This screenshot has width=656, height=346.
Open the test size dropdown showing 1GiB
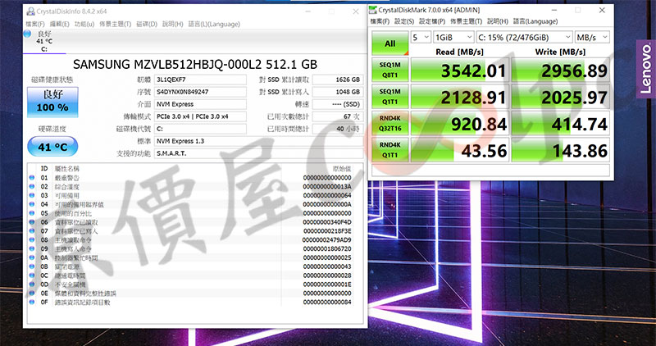coord(453,37)
